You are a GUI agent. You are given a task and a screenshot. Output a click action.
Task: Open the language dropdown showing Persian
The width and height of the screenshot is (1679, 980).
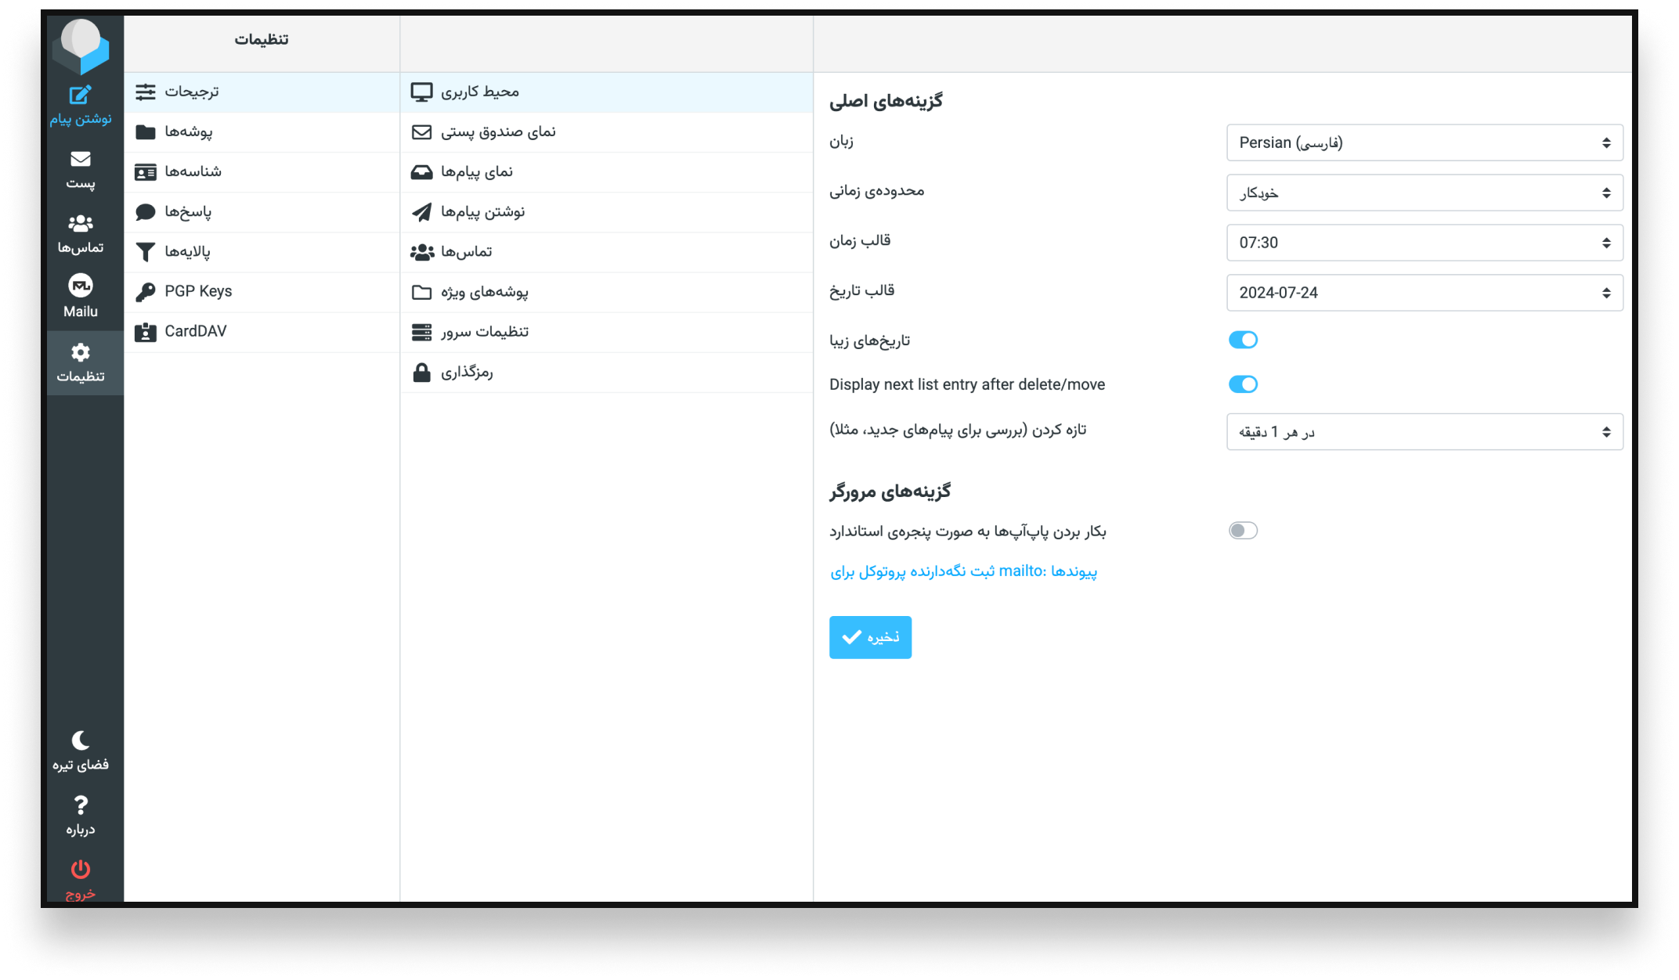click(1424, 143)
